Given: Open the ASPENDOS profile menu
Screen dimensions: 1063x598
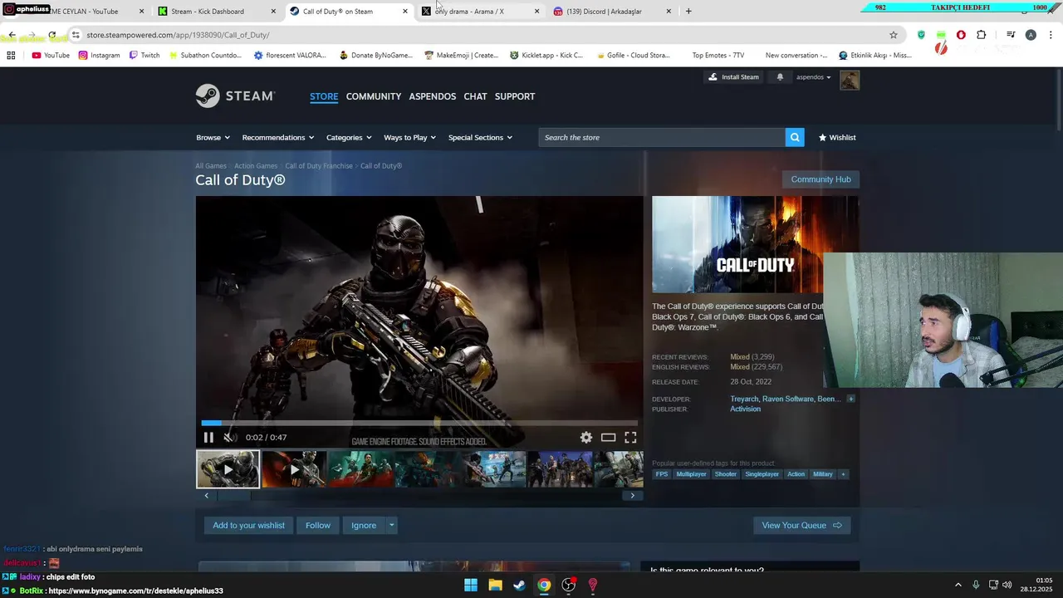Looking at the screenshot, I should (x=433, y=96).
